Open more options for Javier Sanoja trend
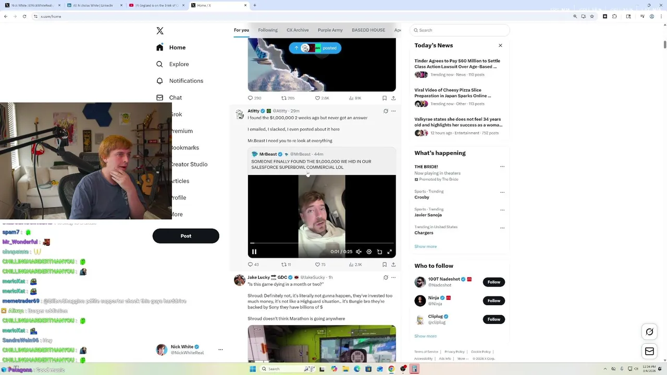 click(x=502, y=210)
